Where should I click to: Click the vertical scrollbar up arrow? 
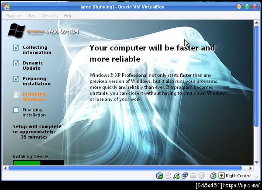pos(256,22)
